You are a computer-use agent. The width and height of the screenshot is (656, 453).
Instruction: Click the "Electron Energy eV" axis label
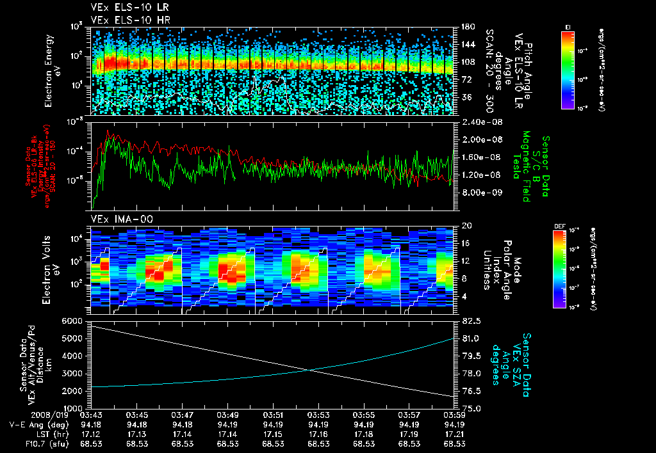point(53,71)
